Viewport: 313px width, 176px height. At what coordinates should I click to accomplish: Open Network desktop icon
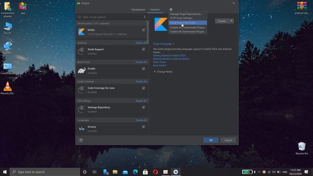coord(8,48)
